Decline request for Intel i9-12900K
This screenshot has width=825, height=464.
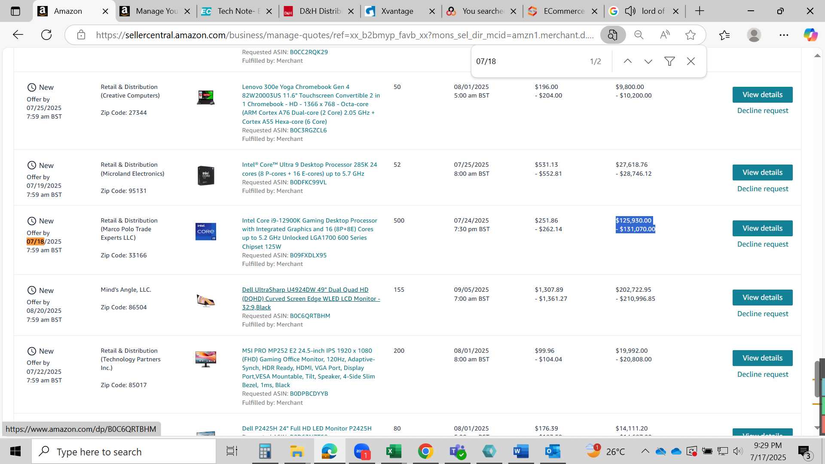pos(762,244)
